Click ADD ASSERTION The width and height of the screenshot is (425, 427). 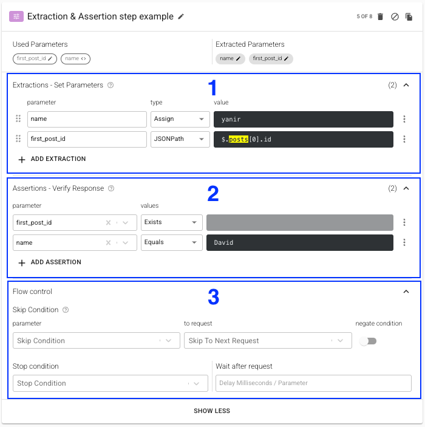coord(50,262)
